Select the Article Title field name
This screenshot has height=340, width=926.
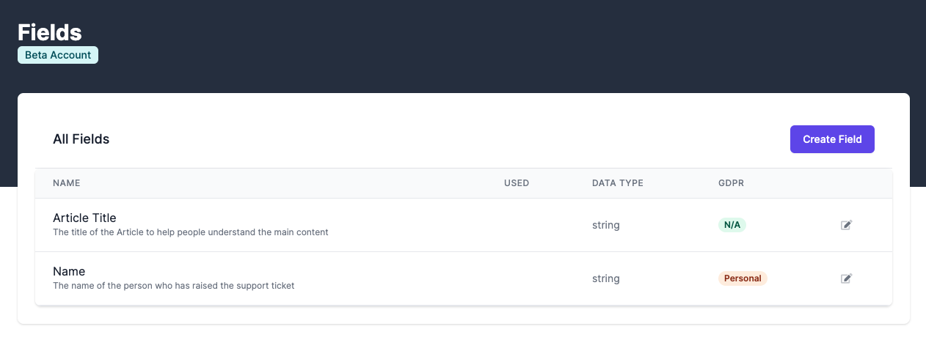tap(84, 218)
